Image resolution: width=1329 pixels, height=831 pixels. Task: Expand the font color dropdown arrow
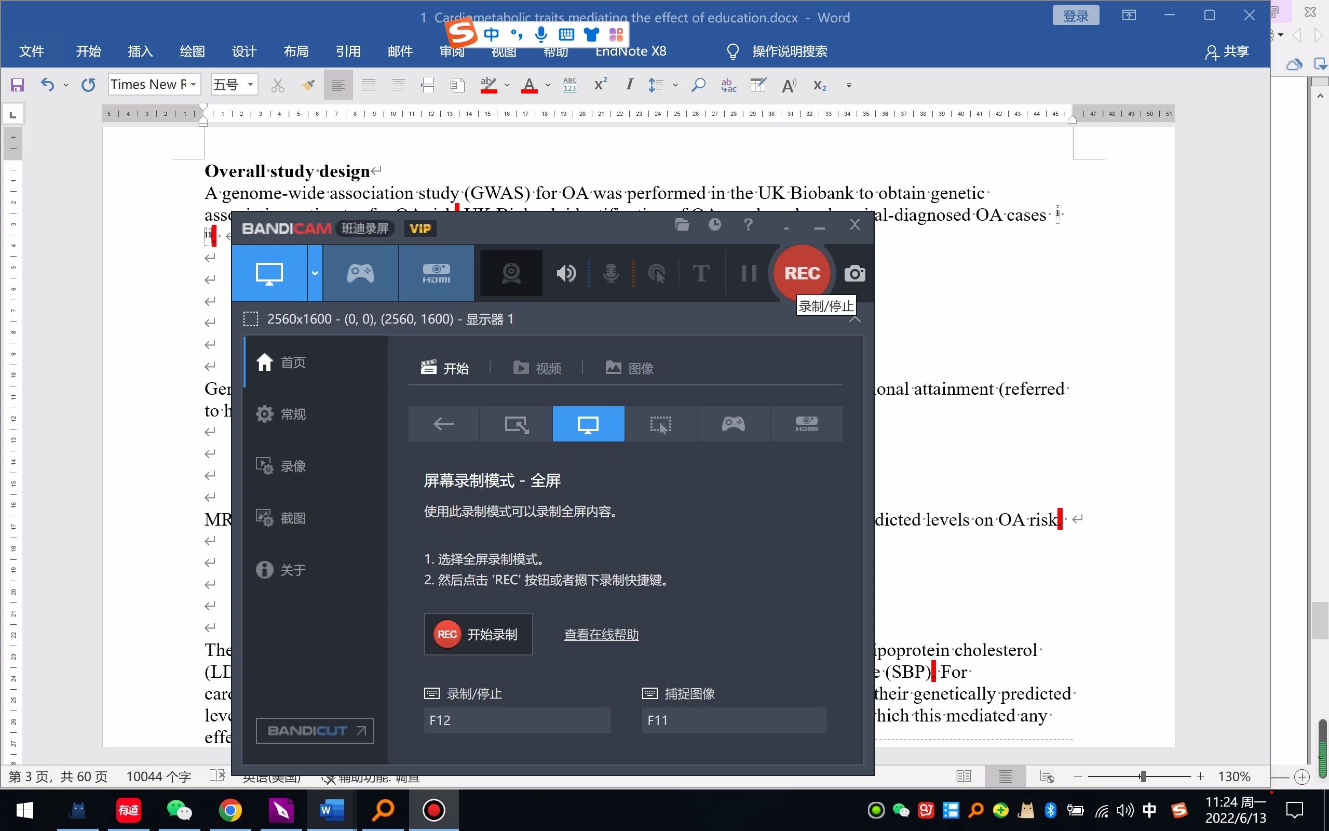[x=548, y=85]
